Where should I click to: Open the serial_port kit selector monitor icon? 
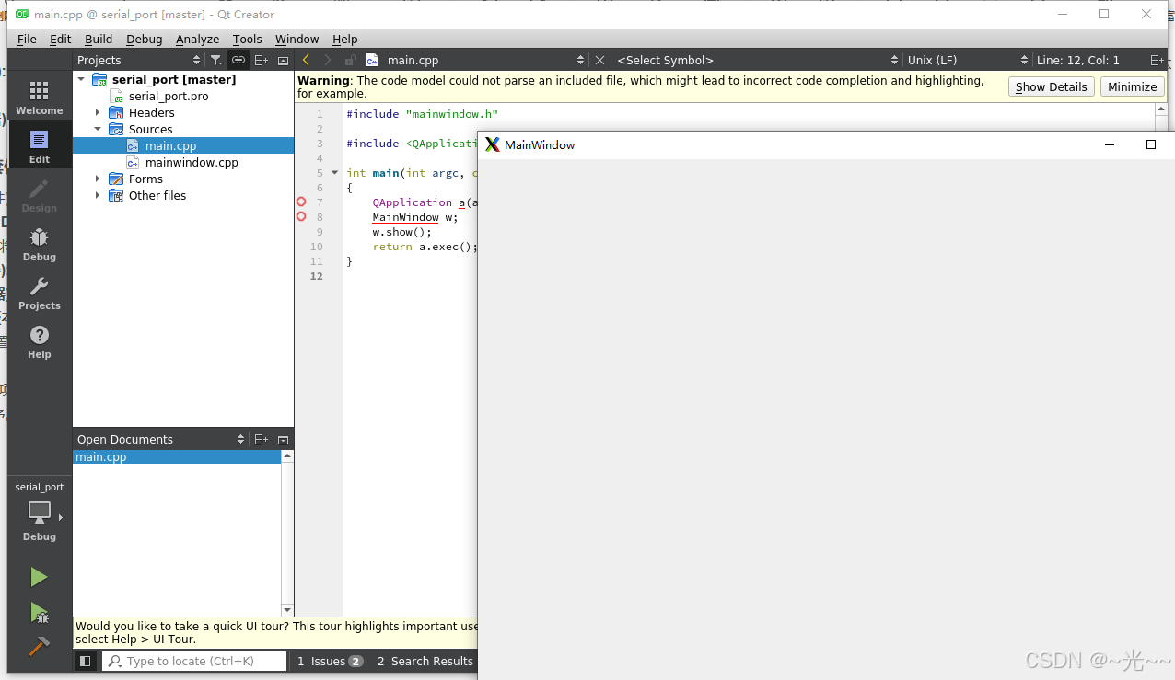click(40, 513)
